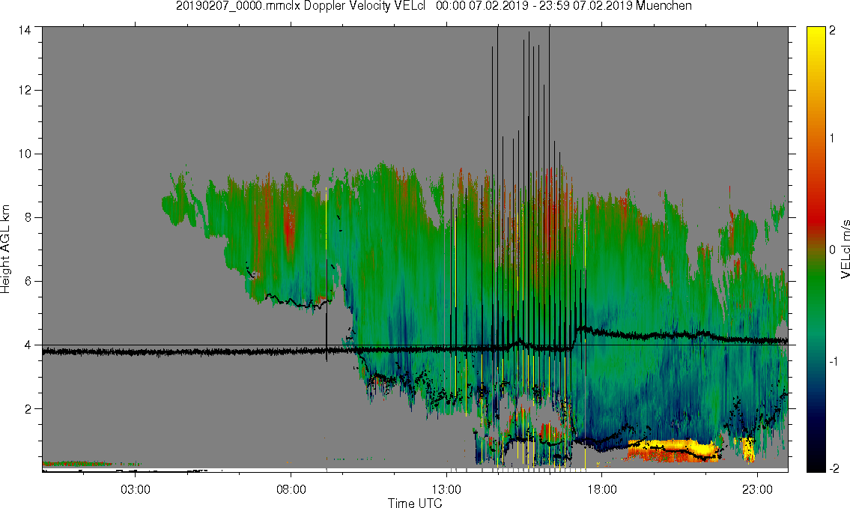The width and height of the screenshot is (850, 508).
Task: Click the 4 height tick label
Action: point(28,345)
